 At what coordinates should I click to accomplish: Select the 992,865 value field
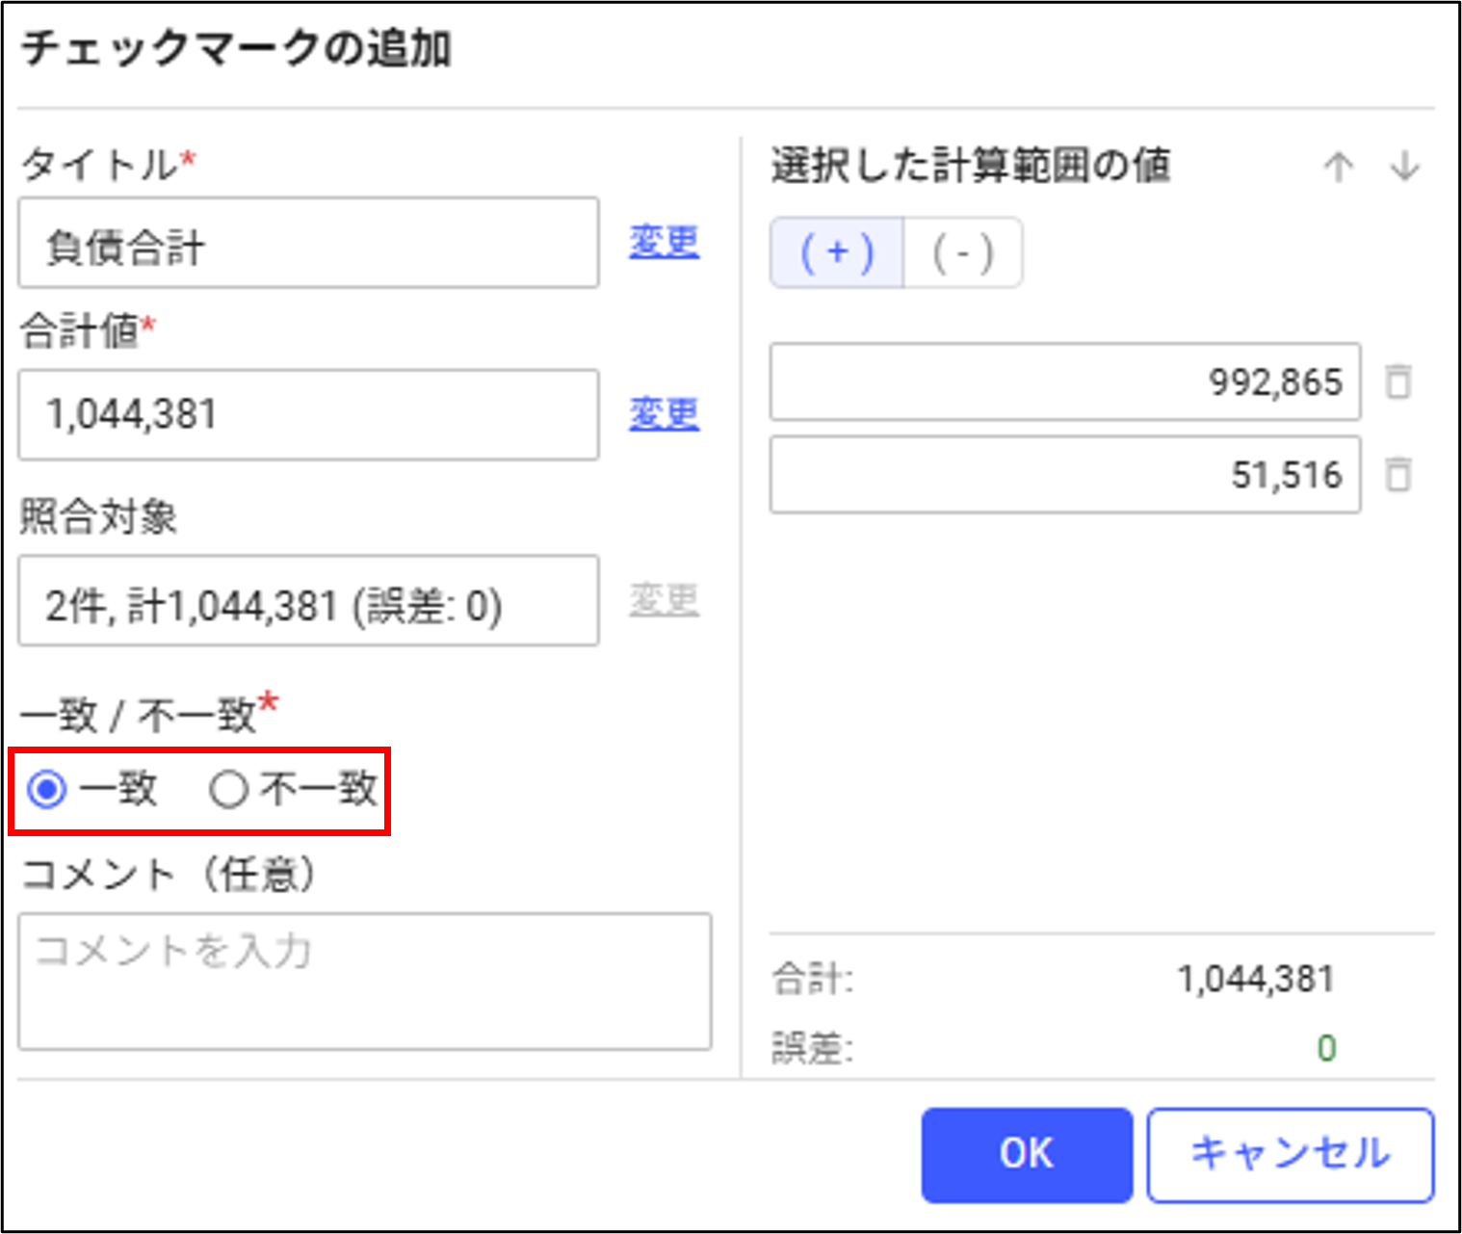[x=1065, y=381]
